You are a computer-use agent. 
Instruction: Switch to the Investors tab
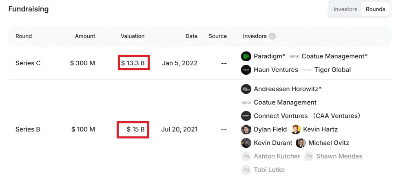[345, 9]
